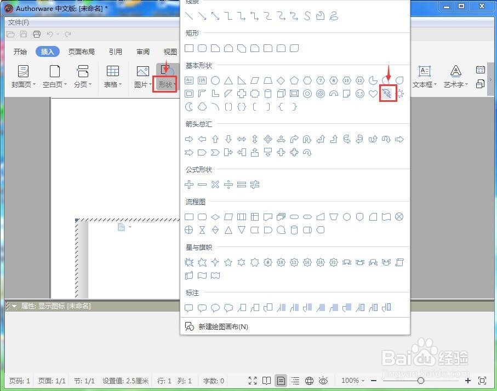Click the print toolbar icon

pos(37,34)
